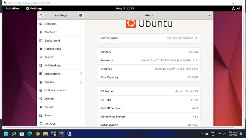Click the Windows taskbar clock
The height and width of the screenshot is (138, 246).
click(x=233, y=134)
